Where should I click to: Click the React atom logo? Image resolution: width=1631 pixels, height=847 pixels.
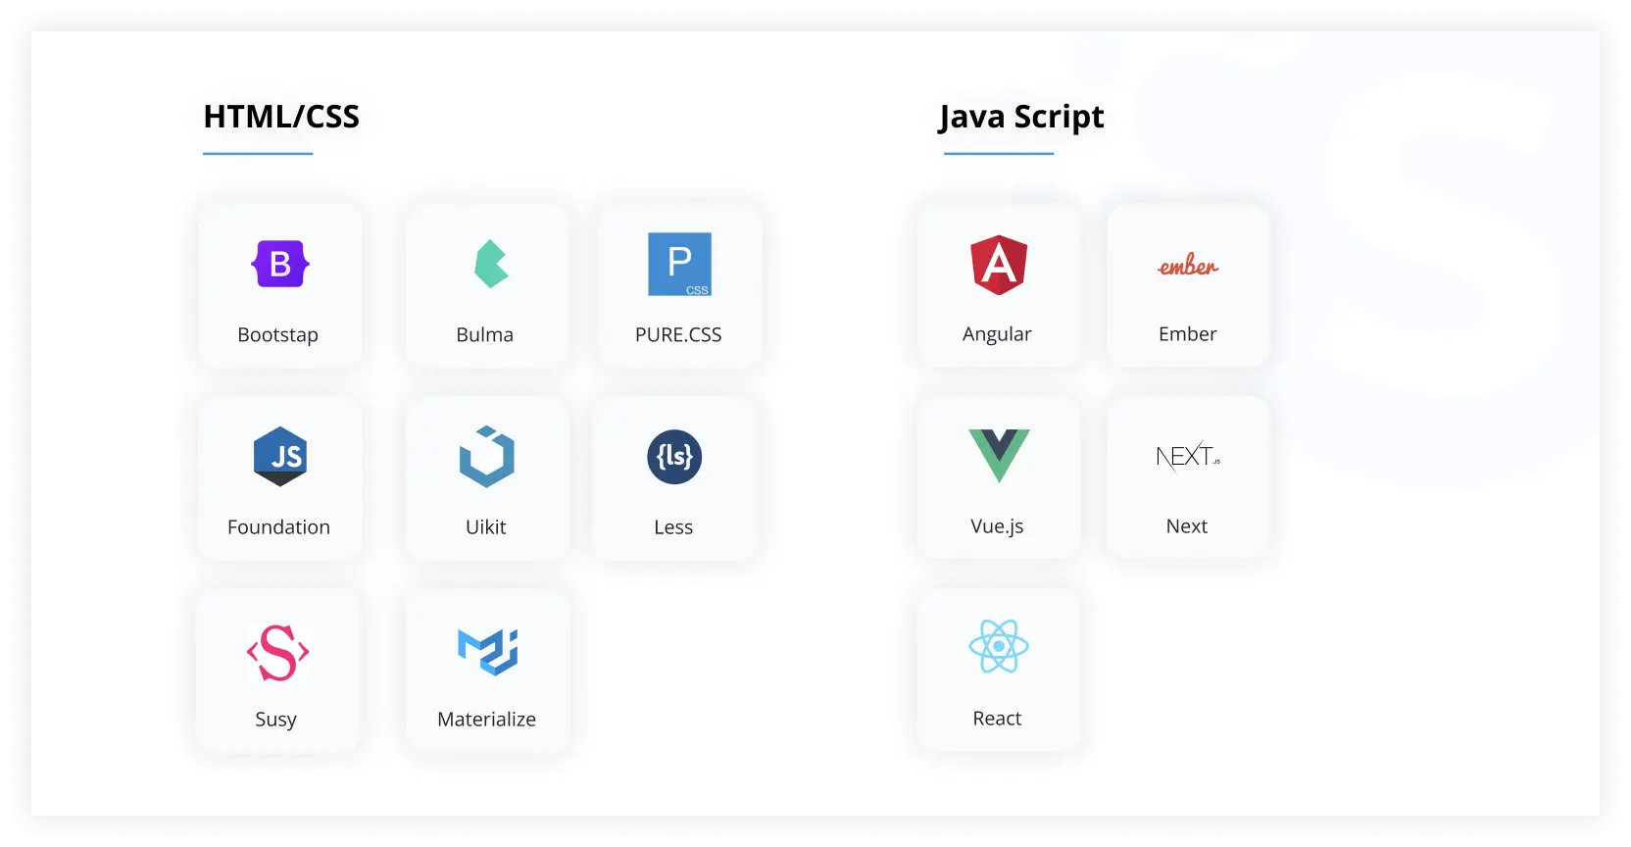click(999, 646)
